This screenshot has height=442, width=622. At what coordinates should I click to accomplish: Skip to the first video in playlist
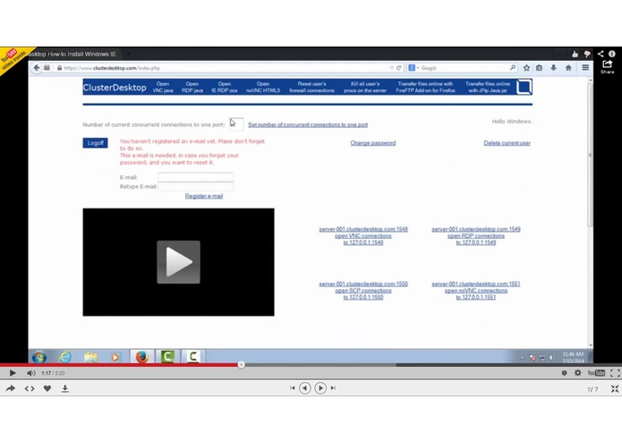pos(293,388)
